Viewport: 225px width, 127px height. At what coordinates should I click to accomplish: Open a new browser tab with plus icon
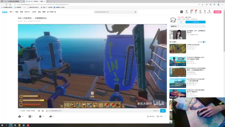[48, 1]
